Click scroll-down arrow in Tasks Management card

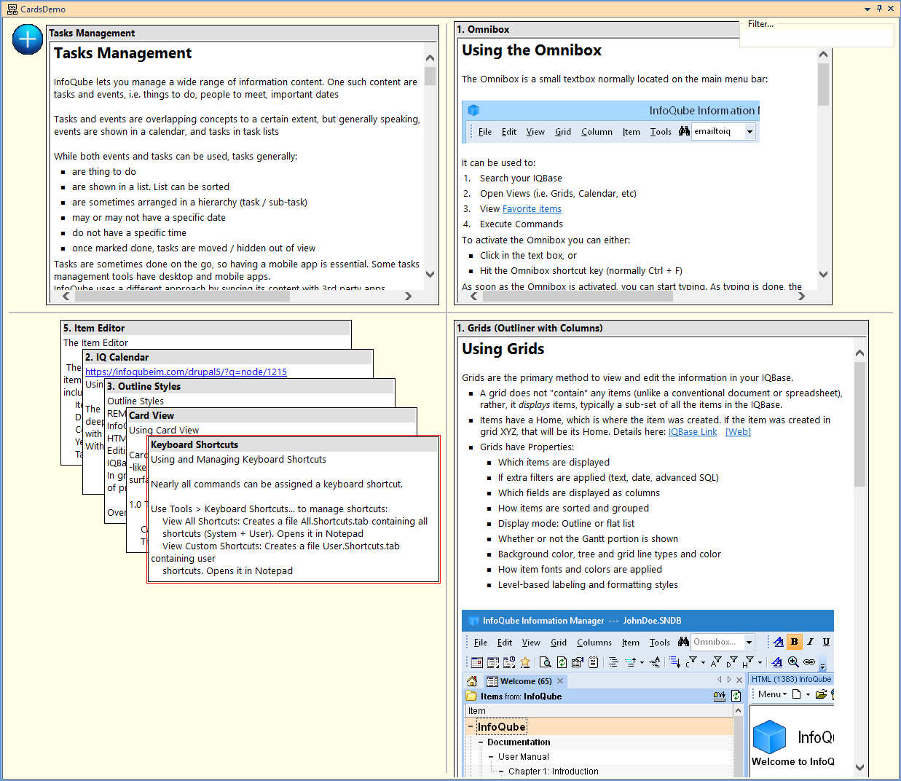click(x=430, y=275)
